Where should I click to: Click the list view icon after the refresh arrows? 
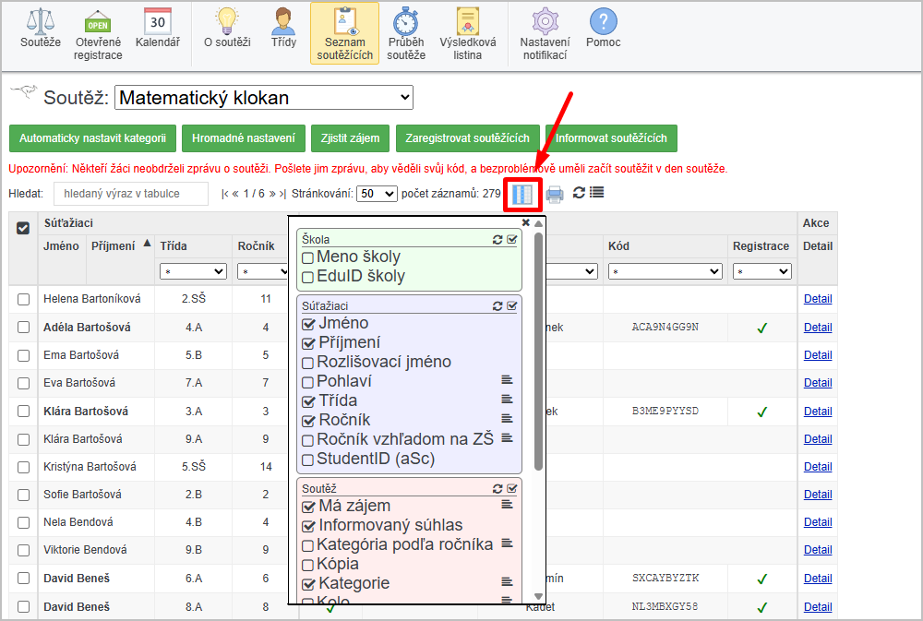point(597,193)
